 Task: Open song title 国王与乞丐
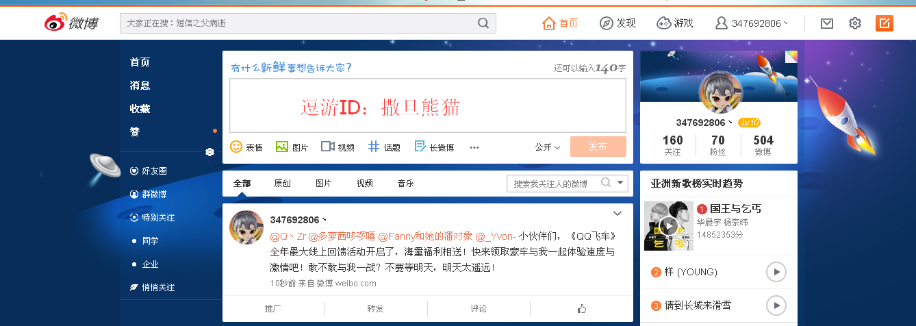736,209
